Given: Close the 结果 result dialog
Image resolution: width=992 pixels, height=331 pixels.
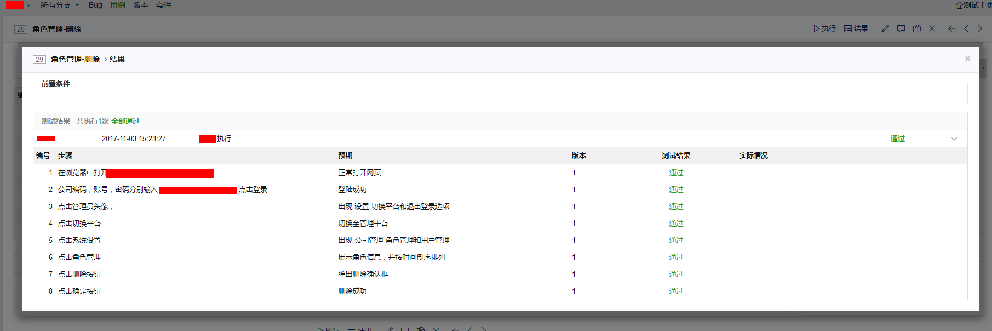Looking at the screenshot, I should coord(967,59).
